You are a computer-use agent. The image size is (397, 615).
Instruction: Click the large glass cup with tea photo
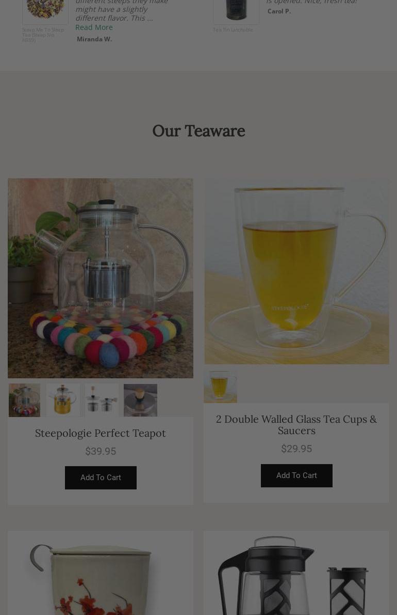[296, 271]
